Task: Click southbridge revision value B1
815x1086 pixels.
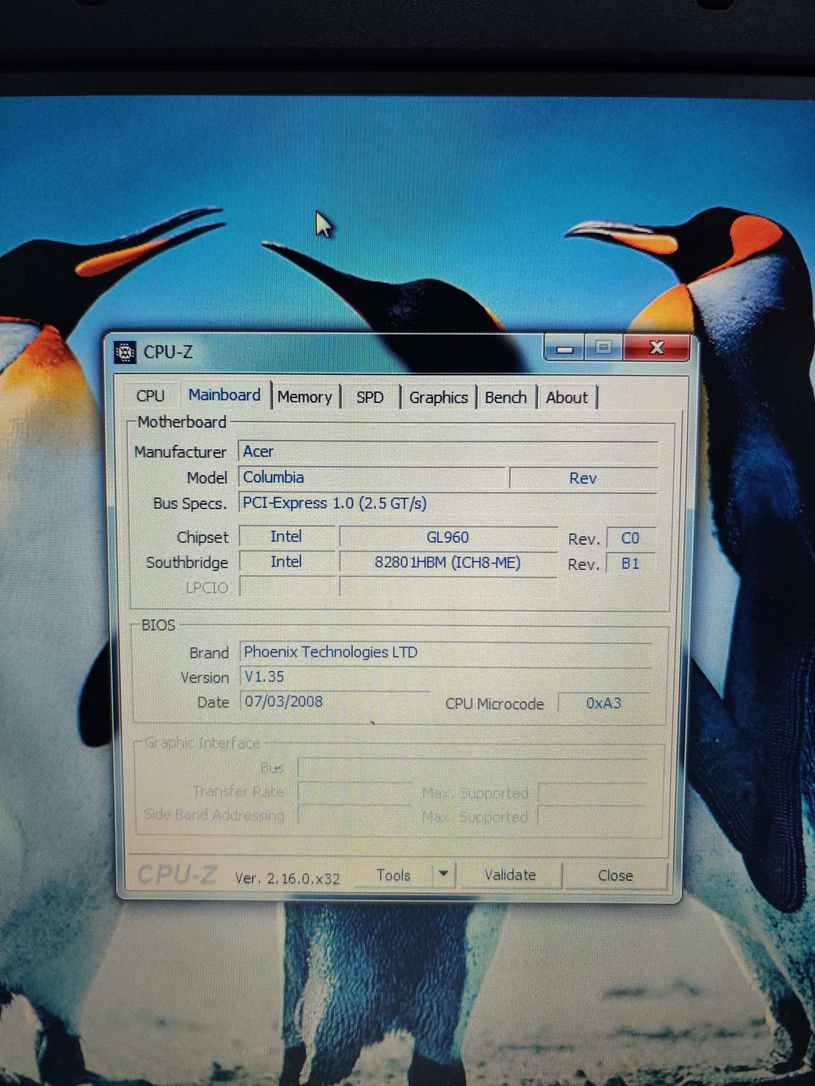Action: [630, 564]
